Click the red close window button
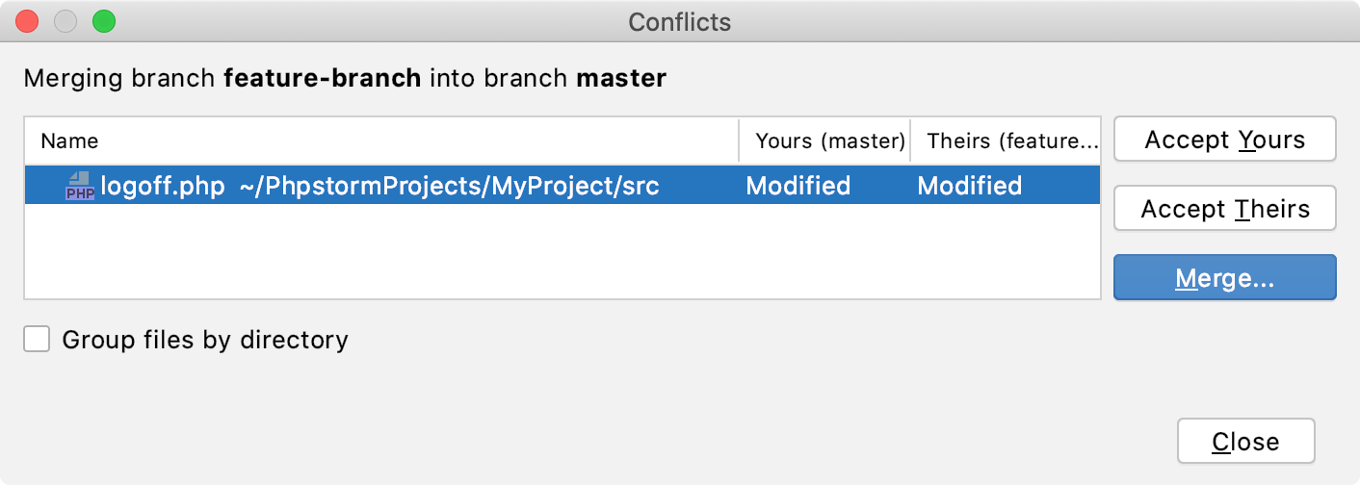The image size is (1360, 485). tap(28, 20)
